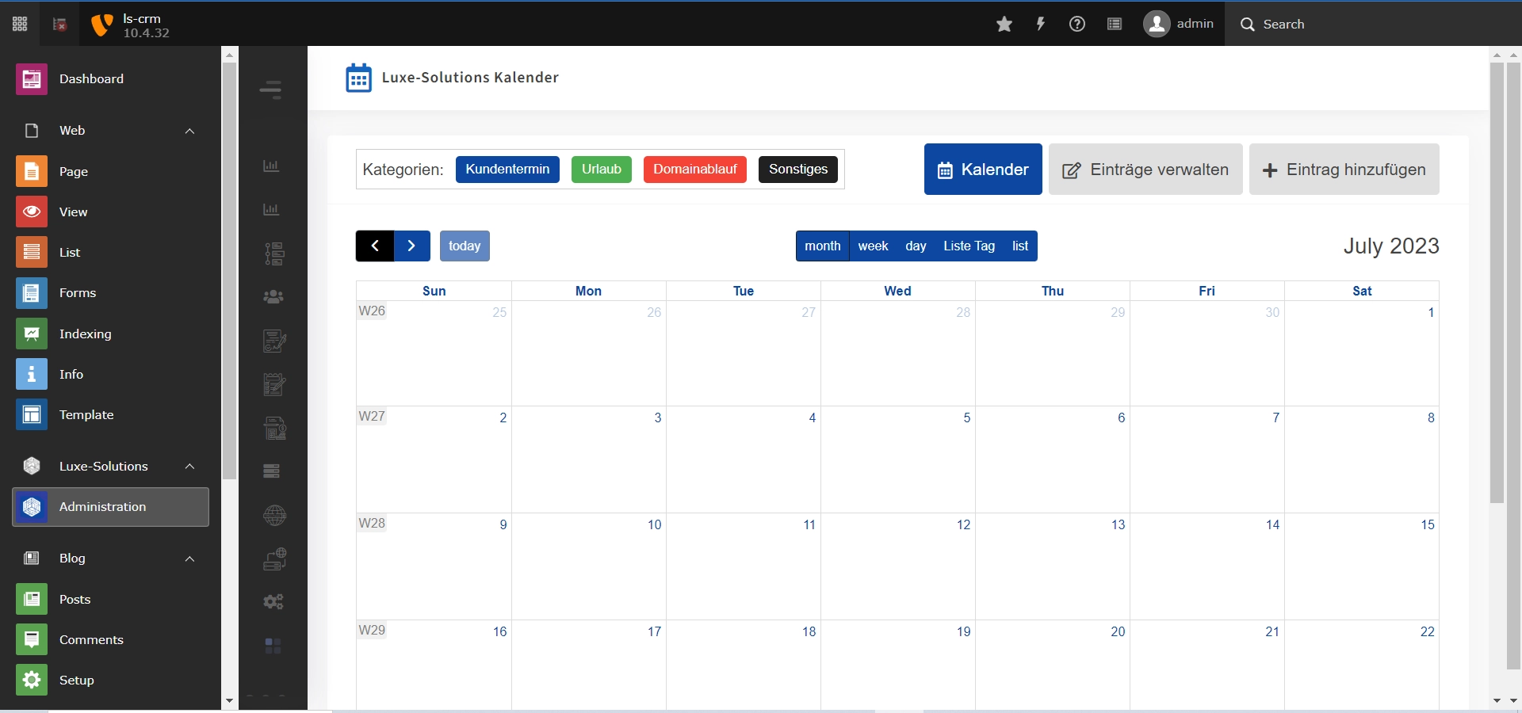The height and width of the screenshot is (713, 1522).
Task: Open the Posts module icon
Action: (32, 599)
